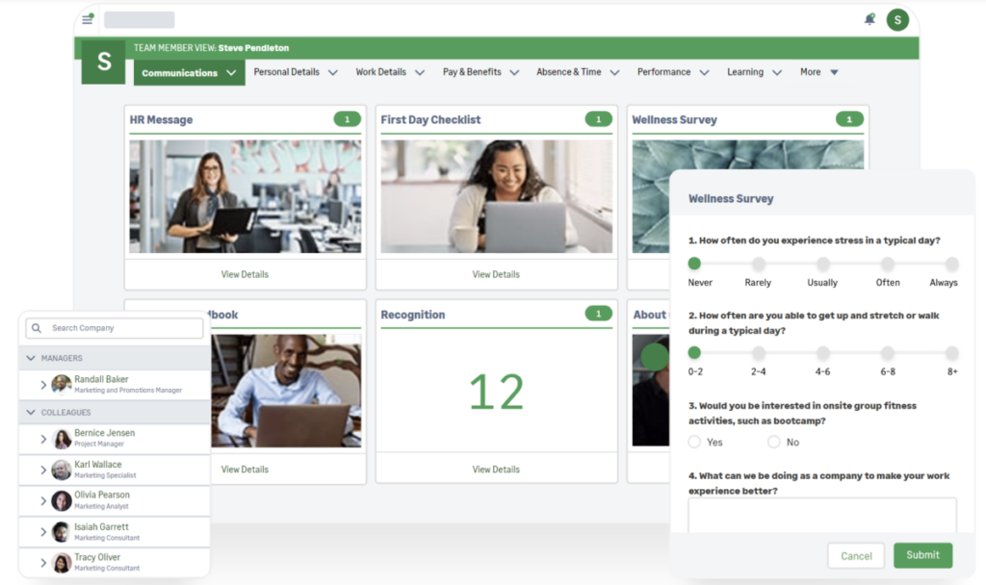
Task: Choose Always for the stress frequency question
Action: pyautogui.click(x=952, y=264)
